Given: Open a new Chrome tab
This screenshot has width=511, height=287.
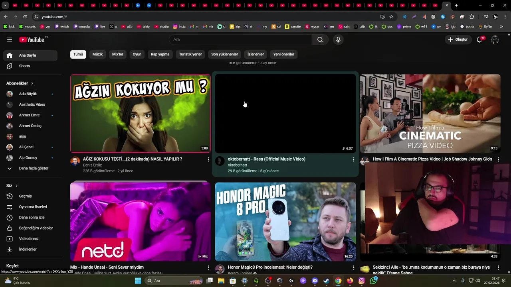Looking at the screenshot, I should [x=456, y=6].
